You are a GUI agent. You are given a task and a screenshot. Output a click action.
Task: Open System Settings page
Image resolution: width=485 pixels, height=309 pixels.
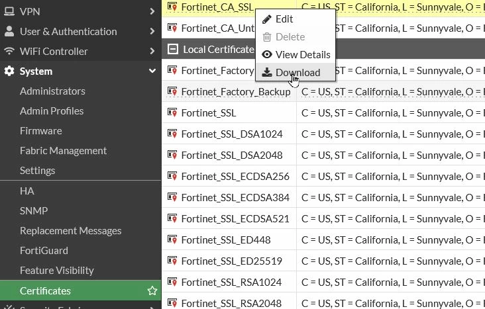pos(37,171)
